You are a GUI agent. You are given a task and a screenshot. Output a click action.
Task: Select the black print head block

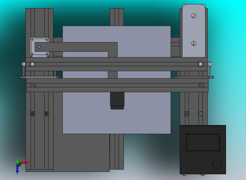click(x=117, y=101)
